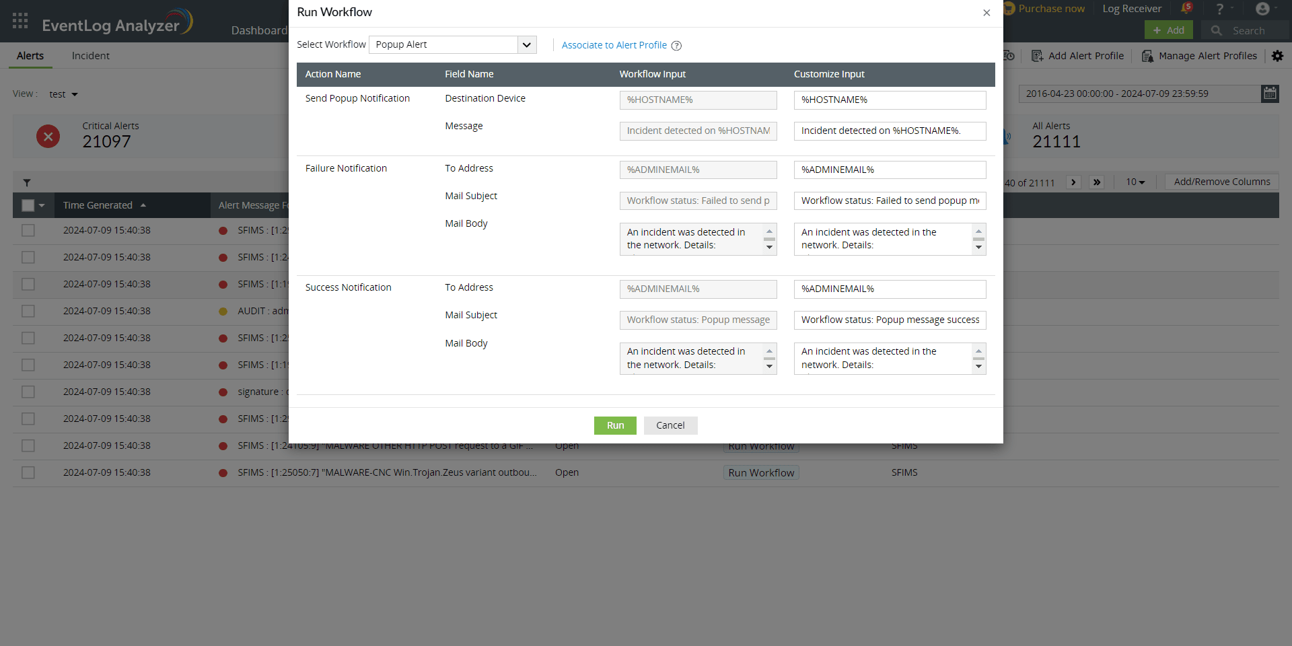The height and width of the screenshot is (646, 1292).
Task: Open the help menu with question mark icon
Action: (x=1219, y=9)
